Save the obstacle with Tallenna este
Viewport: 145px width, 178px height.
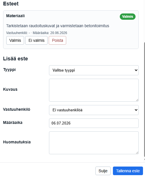(x=128, y=171)
